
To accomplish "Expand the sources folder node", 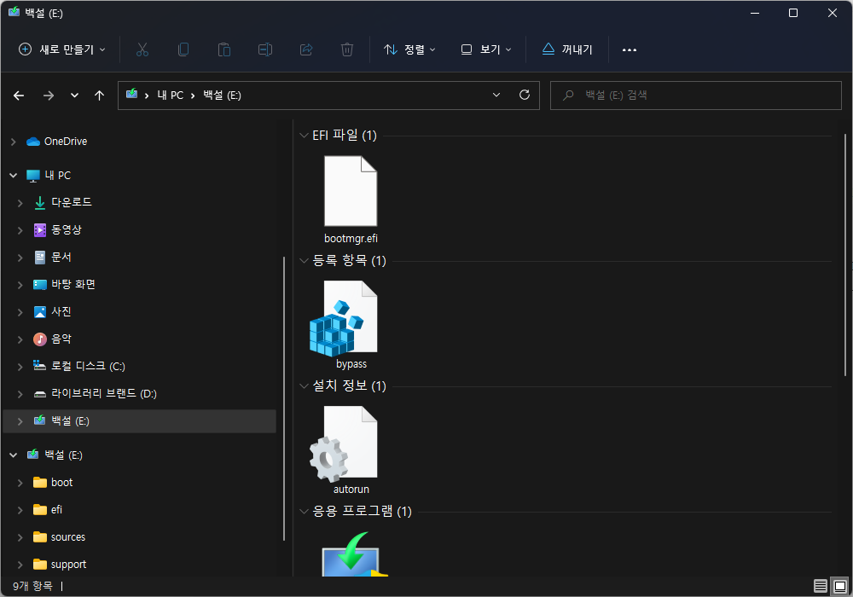I will point(20,538).
